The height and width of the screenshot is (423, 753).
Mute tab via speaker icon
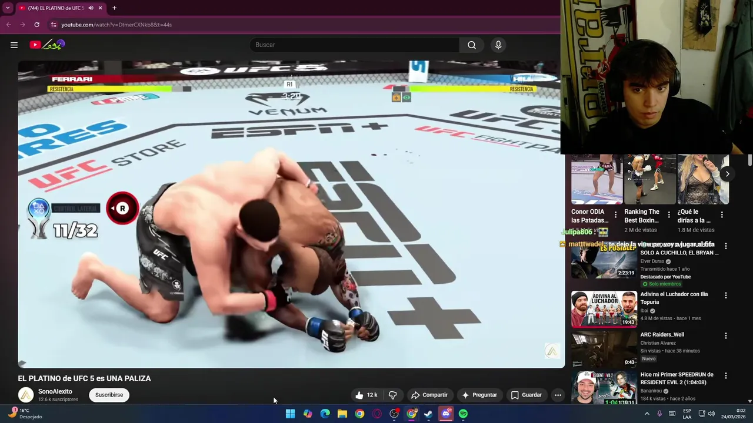91,8
